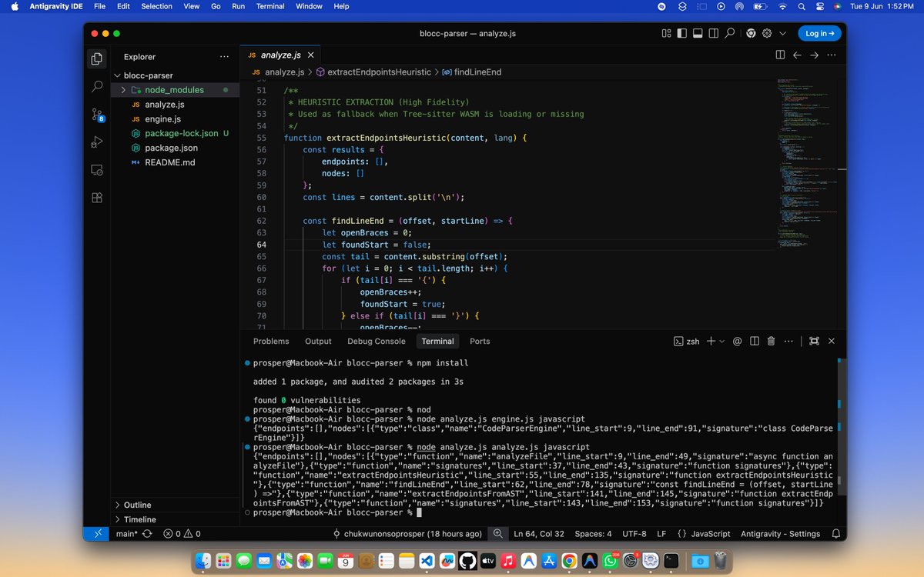The image size is (924, 577).
Task: Change indentation via Spaces: 4
Action: [x=594, y=534]
